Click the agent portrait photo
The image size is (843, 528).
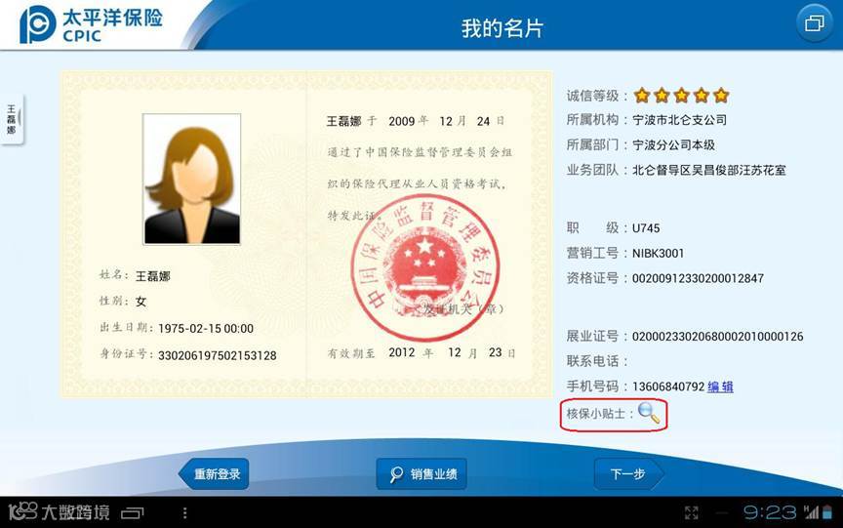click(192, 179)
